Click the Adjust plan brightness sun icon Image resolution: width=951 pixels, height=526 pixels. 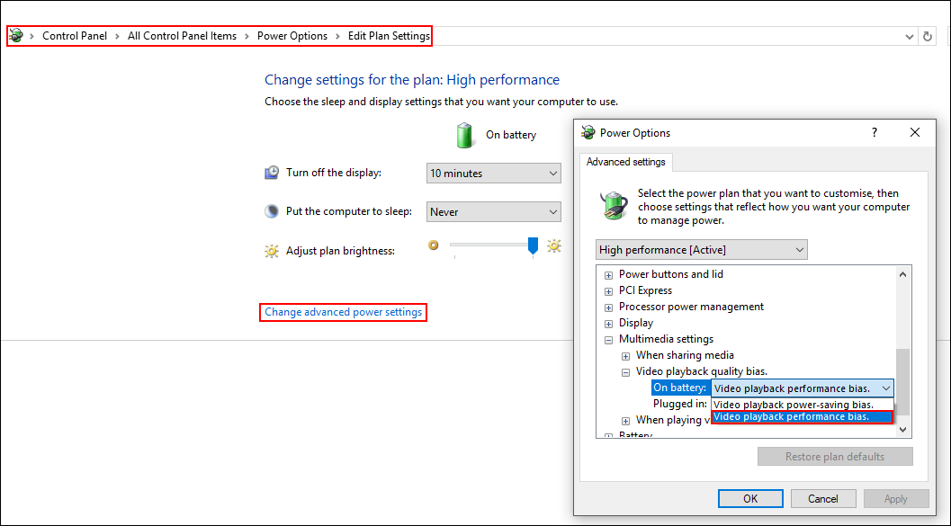point(272,251)
